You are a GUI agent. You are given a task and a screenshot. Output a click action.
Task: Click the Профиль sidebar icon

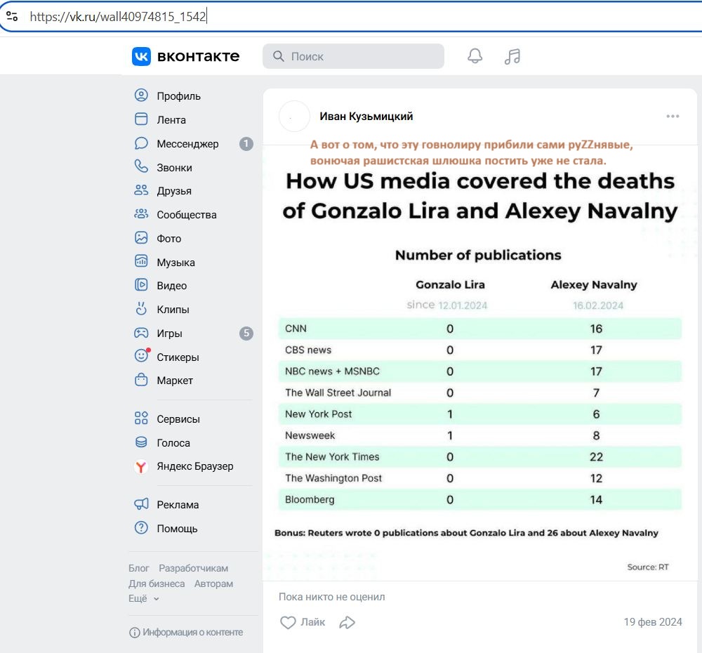[141, 95]
